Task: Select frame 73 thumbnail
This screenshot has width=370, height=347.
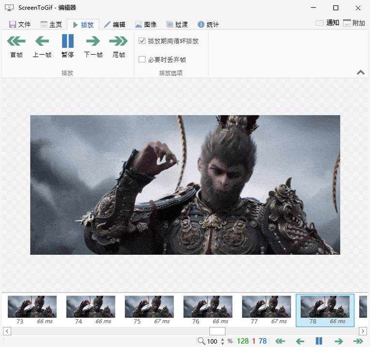Action: point(32,310)
